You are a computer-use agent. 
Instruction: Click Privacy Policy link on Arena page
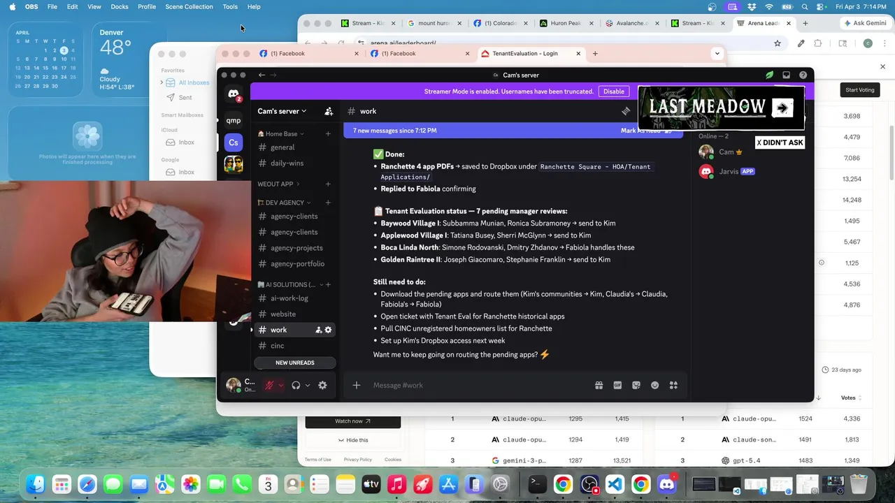(358, 460)
